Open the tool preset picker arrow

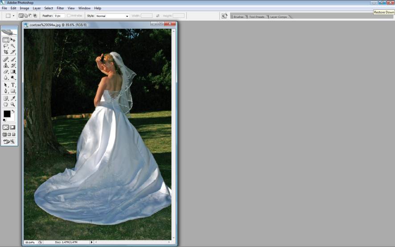[x=13, y=16]
